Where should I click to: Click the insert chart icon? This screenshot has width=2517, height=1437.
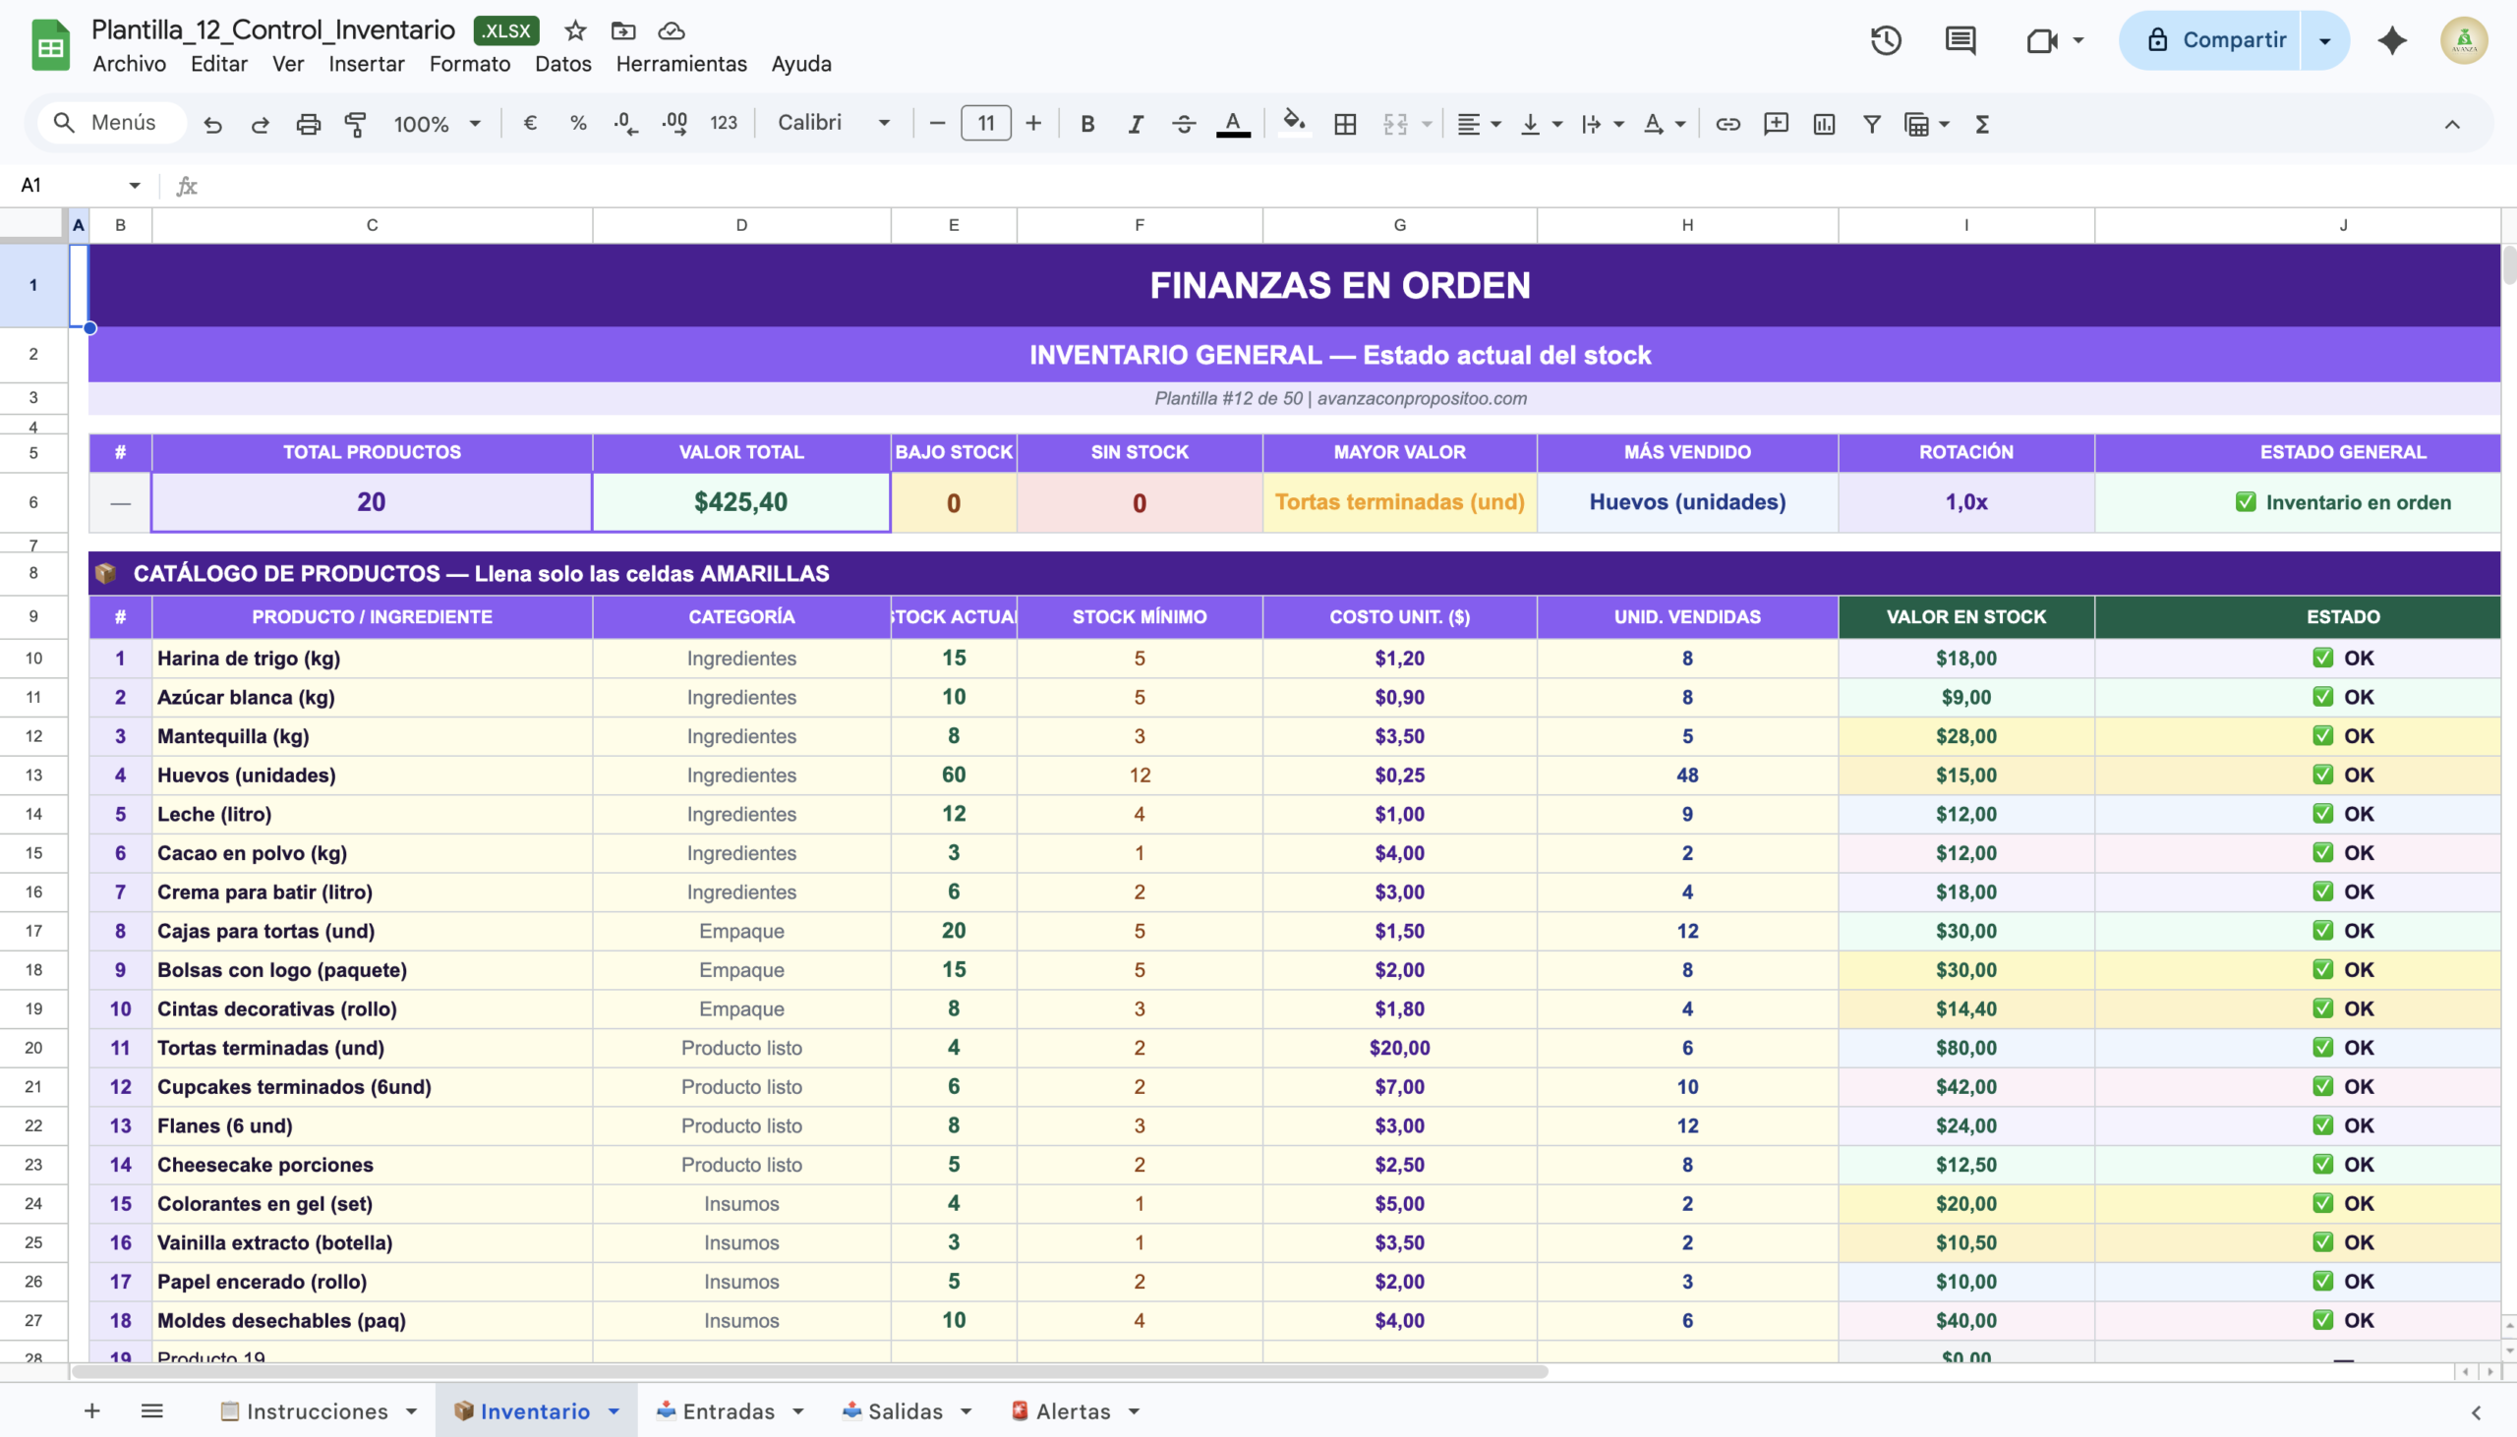1823,125
